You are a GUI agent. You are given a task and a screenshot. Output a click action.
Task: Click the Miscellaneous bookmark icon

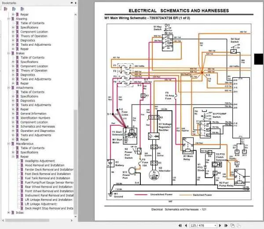(x=13, y=144)
